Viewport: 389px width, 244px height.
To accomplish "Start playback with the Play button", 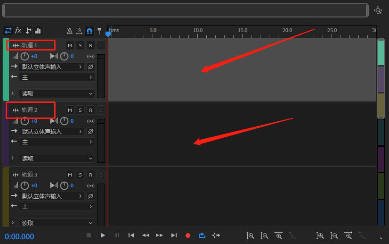I will (103, 236).
